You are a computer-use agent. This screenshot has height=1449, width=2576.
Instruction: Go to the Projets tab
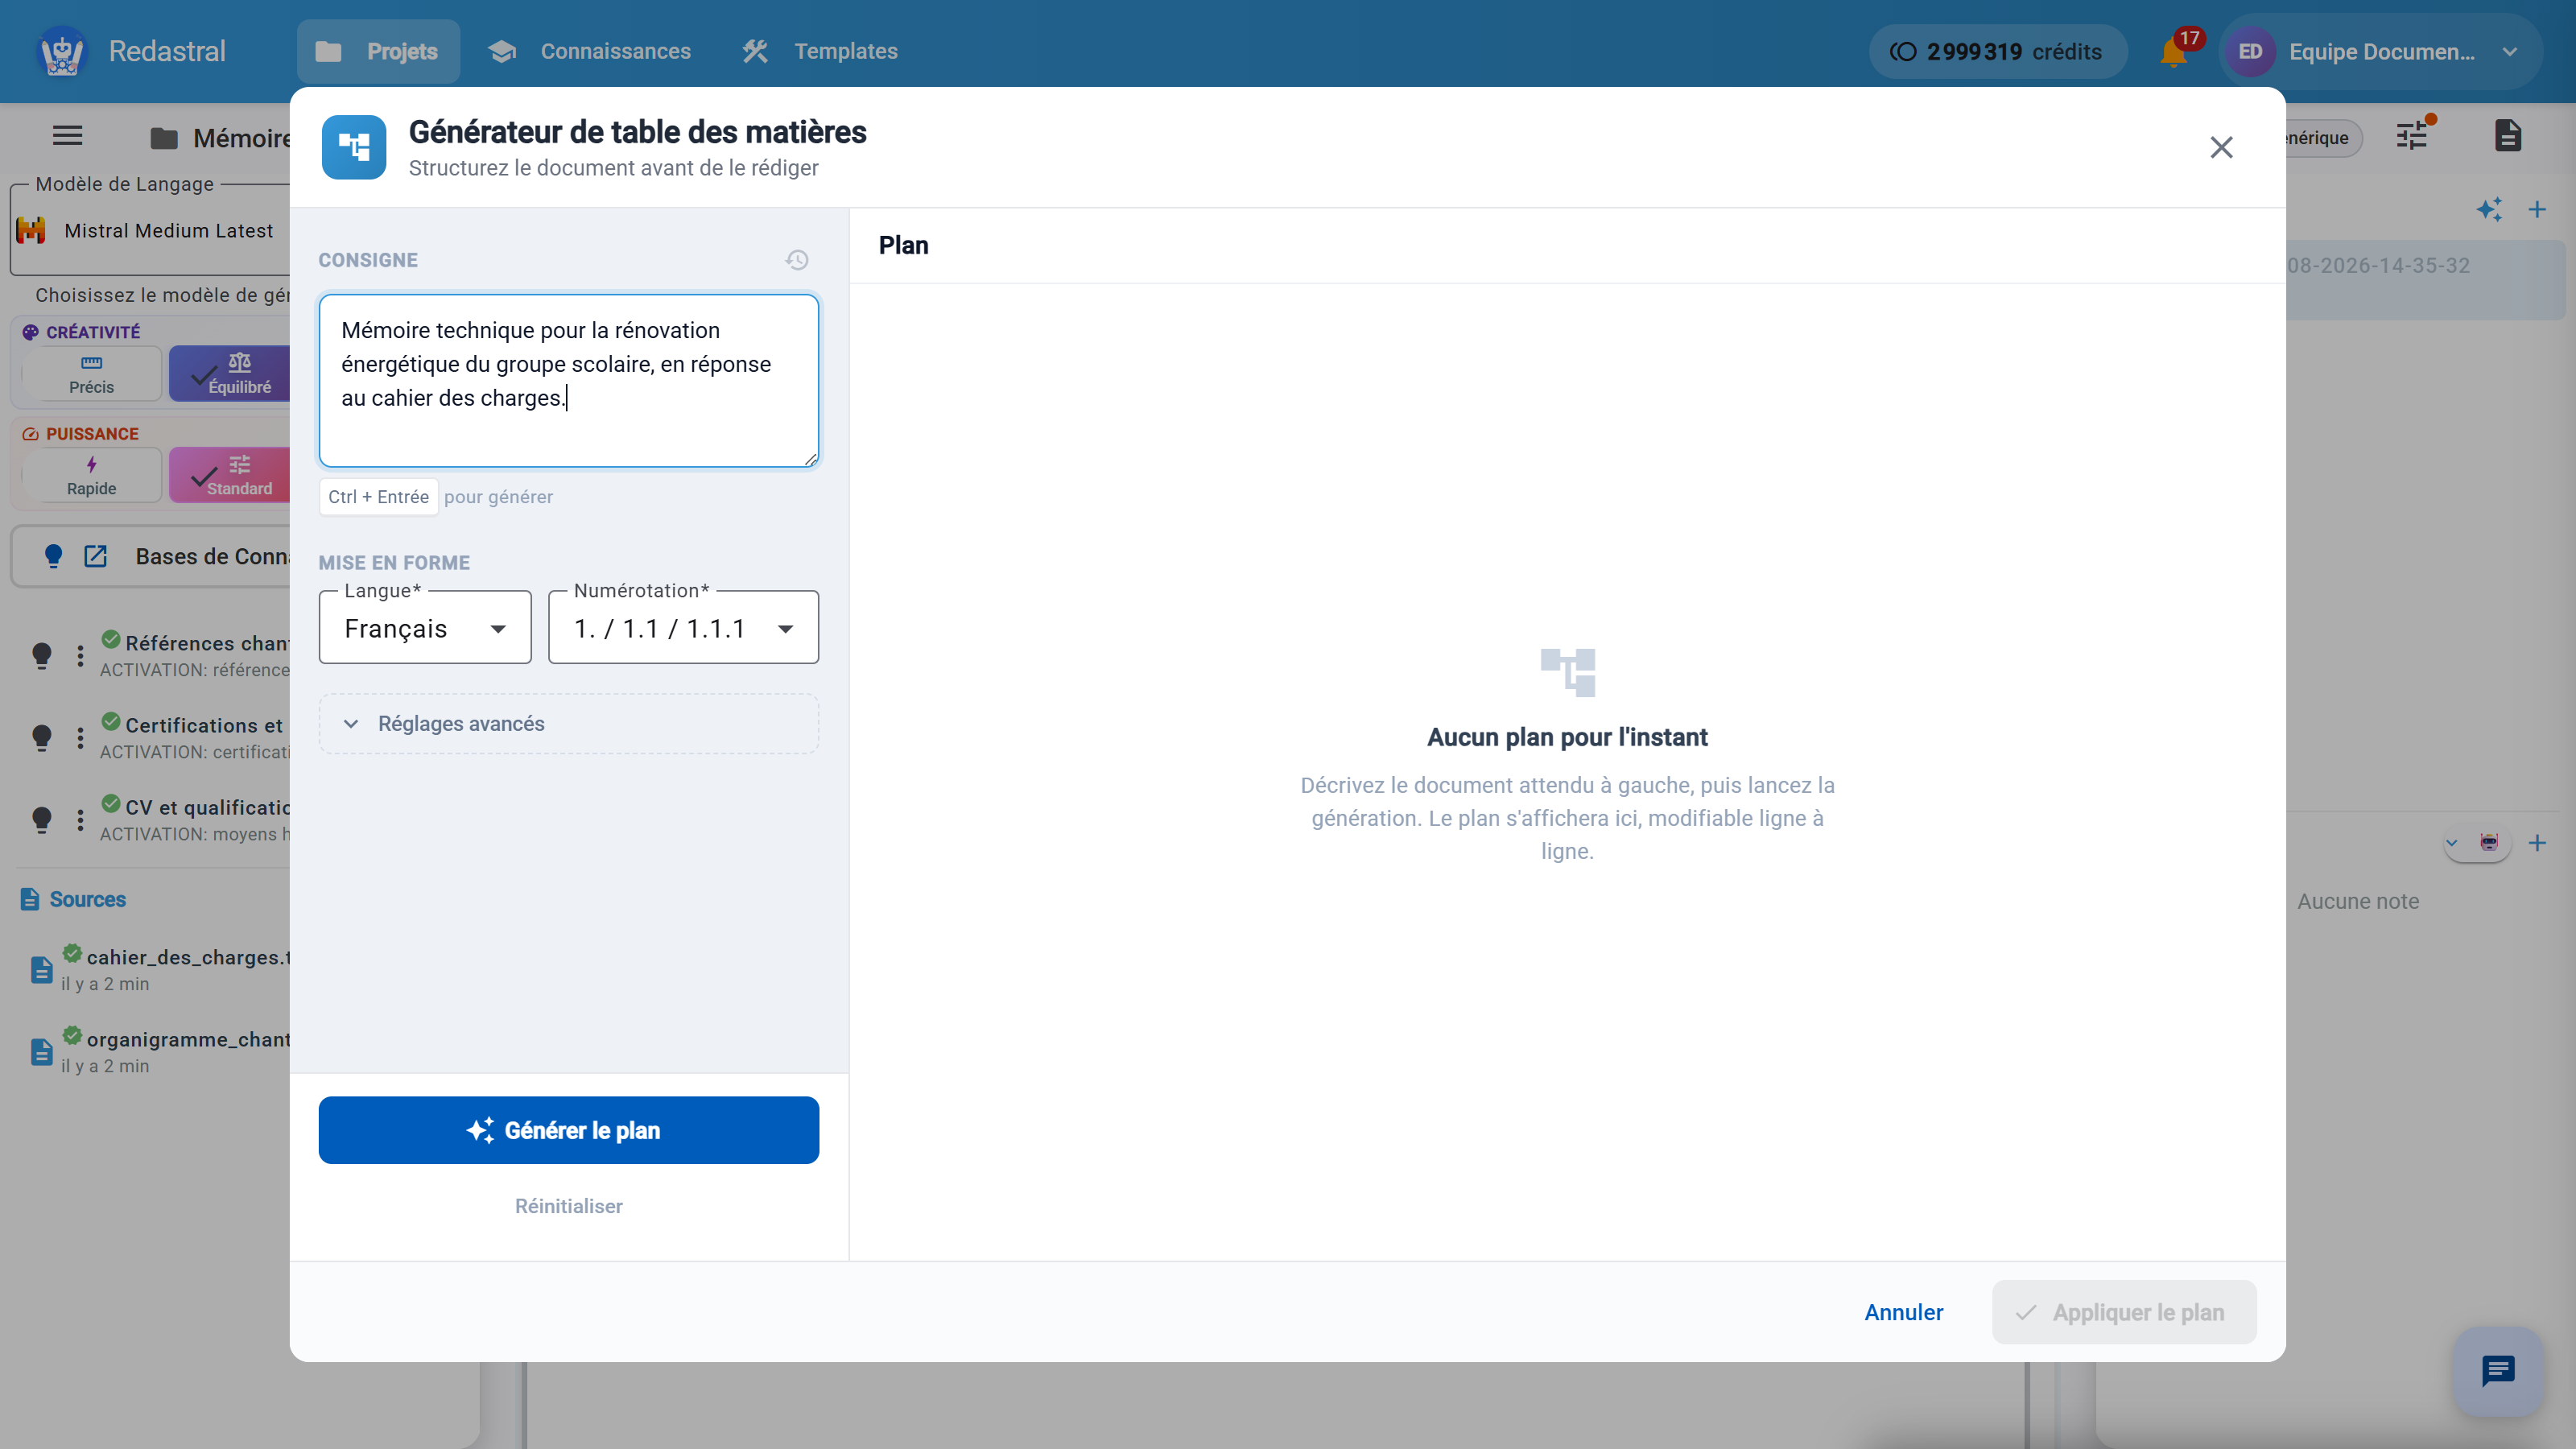(378, 51)
